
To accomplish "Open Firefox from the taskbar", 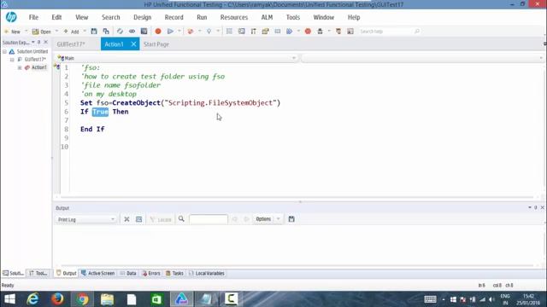I will click(57, 299).
